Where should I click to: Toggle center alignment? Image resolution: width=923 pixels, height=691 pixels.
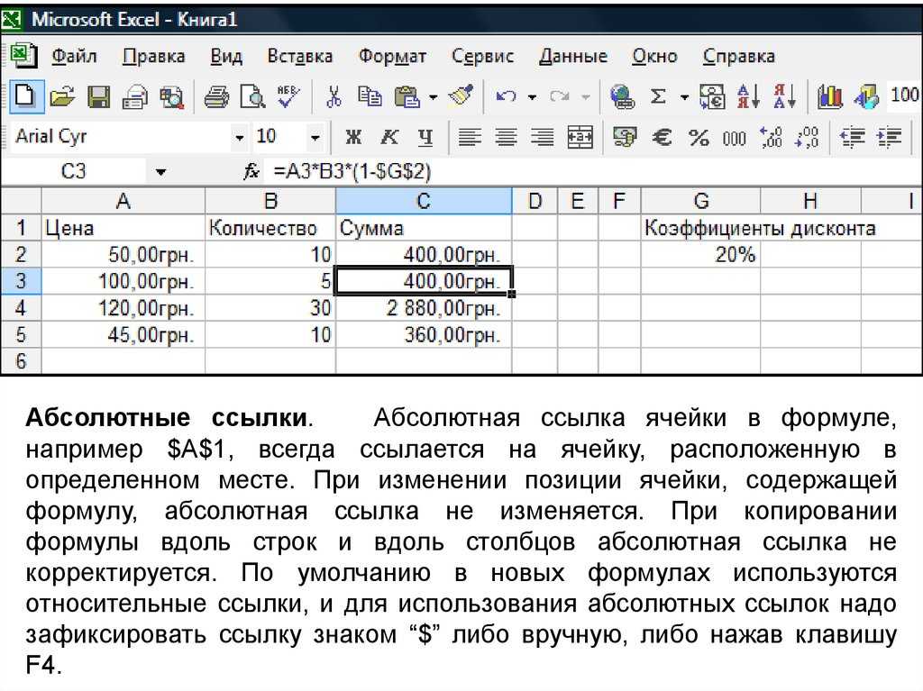(506, 137)
